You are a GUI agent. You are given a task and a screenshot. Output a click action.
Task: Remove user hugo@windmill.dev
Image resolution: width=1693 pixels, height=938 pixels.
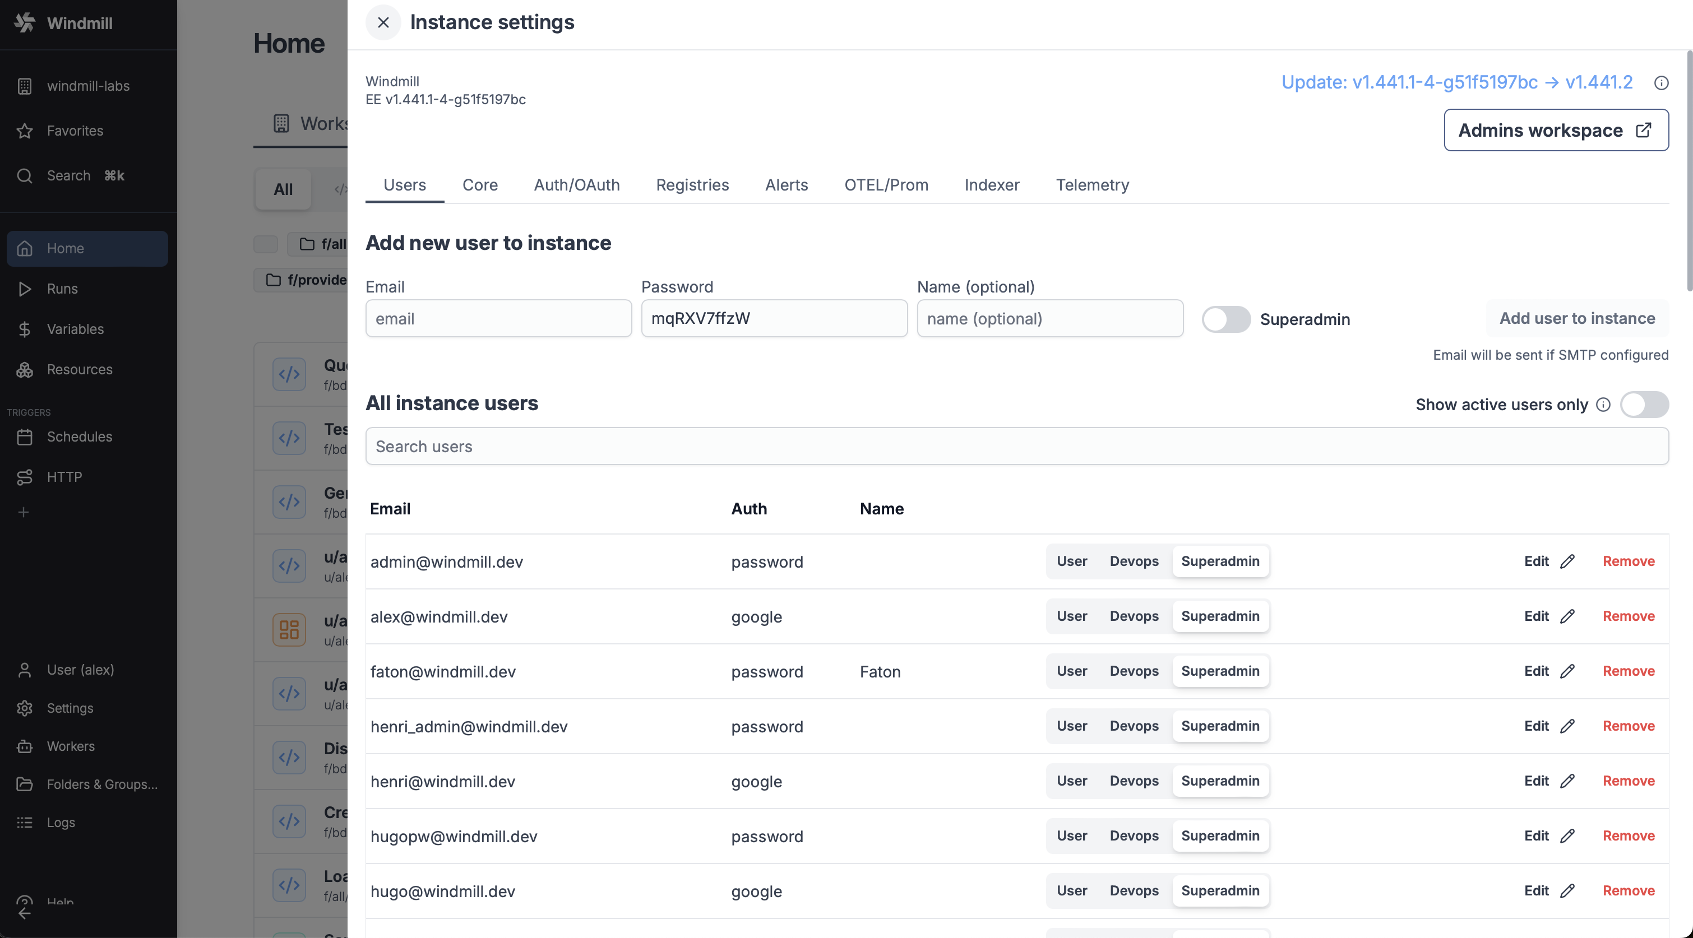coord(1628,891)
